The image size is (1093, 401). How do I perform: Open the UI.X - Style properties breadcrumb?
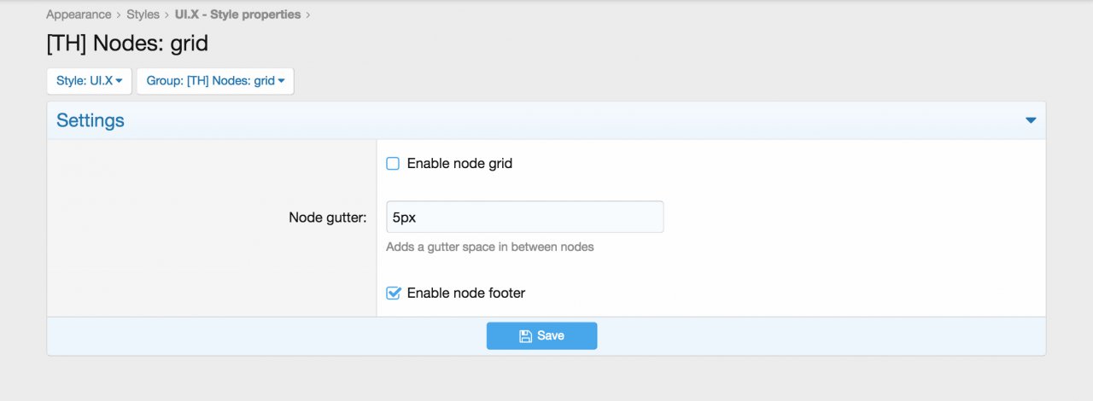click(x=237, y=15)
